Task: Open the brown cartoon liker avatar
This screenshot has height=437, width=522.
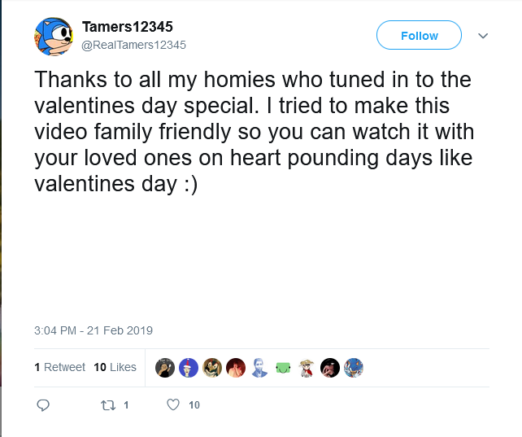Action: pos(212,368)
